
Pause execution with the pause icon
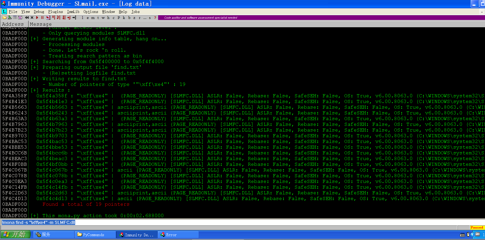coord(42,18)
